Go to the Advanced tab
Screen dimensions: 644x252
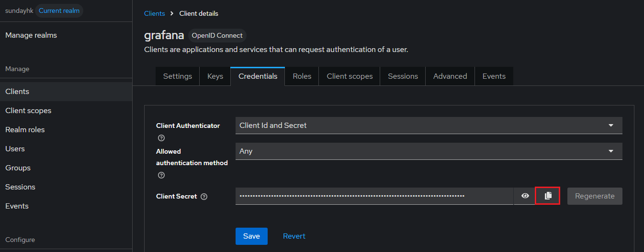450,76
